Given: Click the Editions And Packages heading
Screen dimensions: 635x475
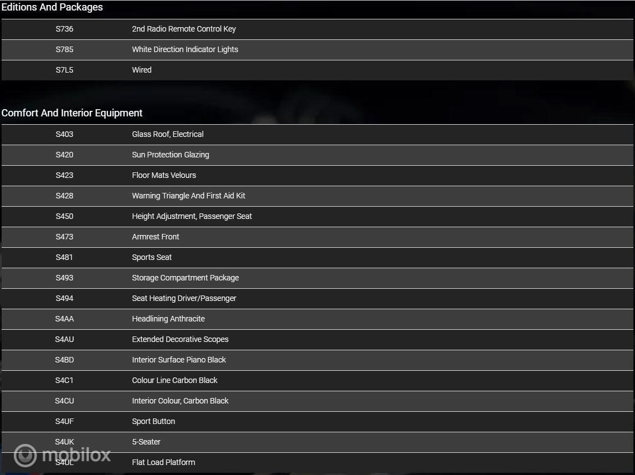Looking at the screenshot, I should point(52,7).
